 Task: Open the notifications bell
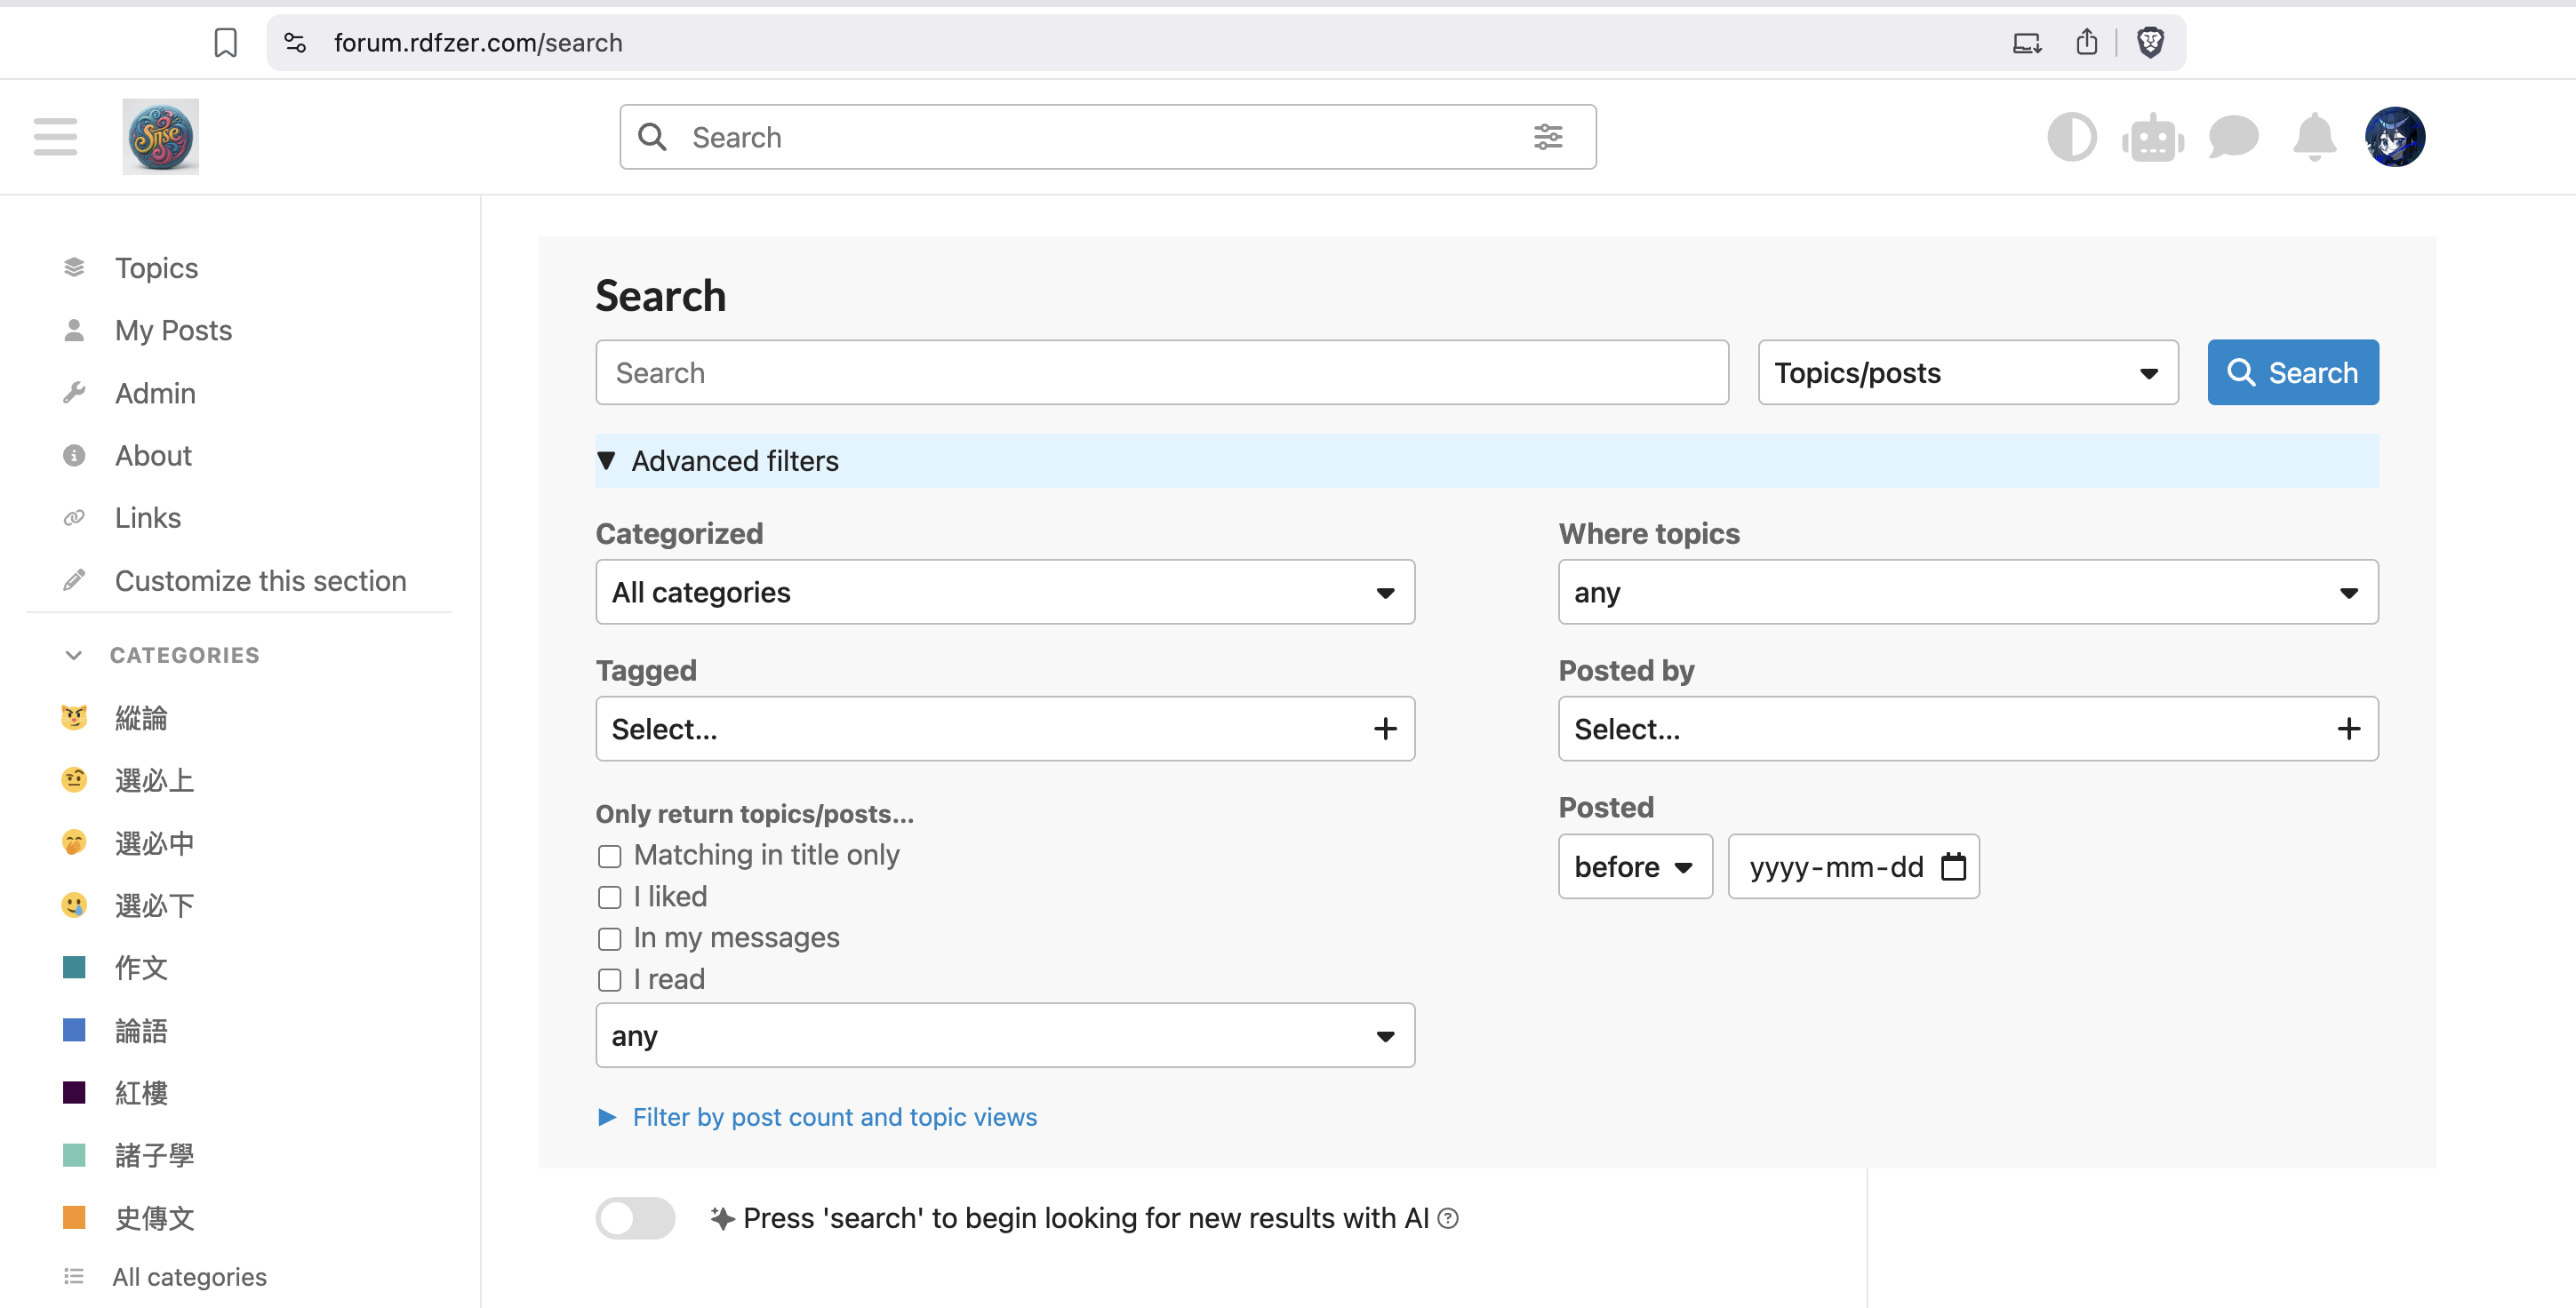(2314, 137)
